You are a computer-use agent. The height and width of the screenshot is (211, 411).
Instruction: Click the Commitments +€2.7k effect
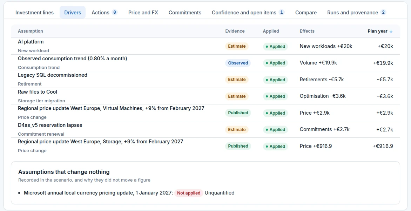tap(324, 129)
